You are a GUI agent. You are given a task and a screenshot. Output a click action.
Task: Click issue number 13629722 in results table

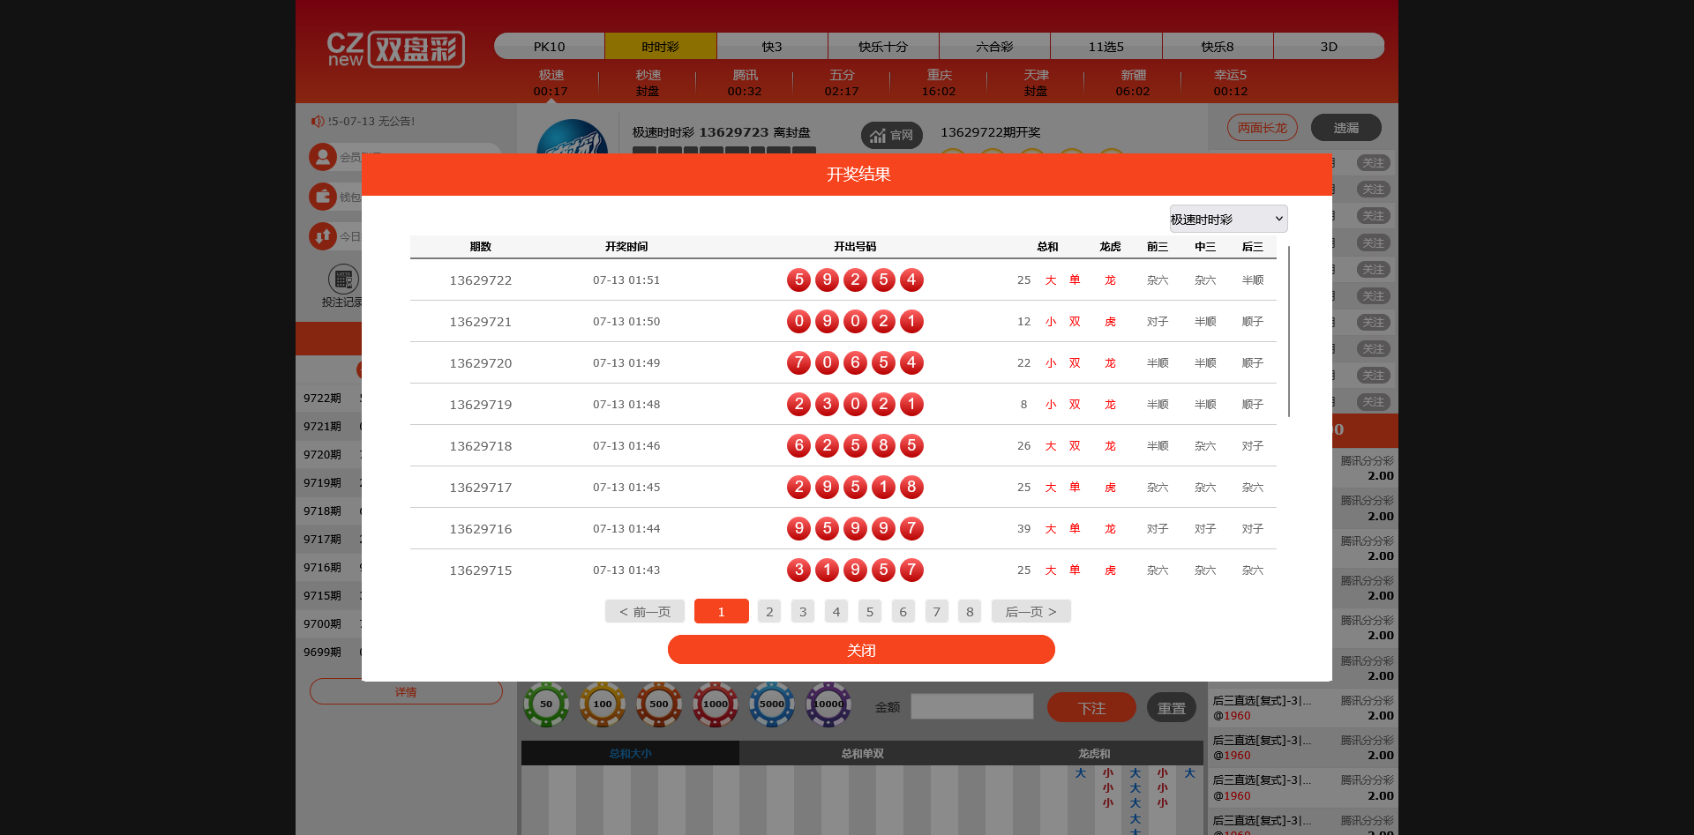click(x=481, y=280)
